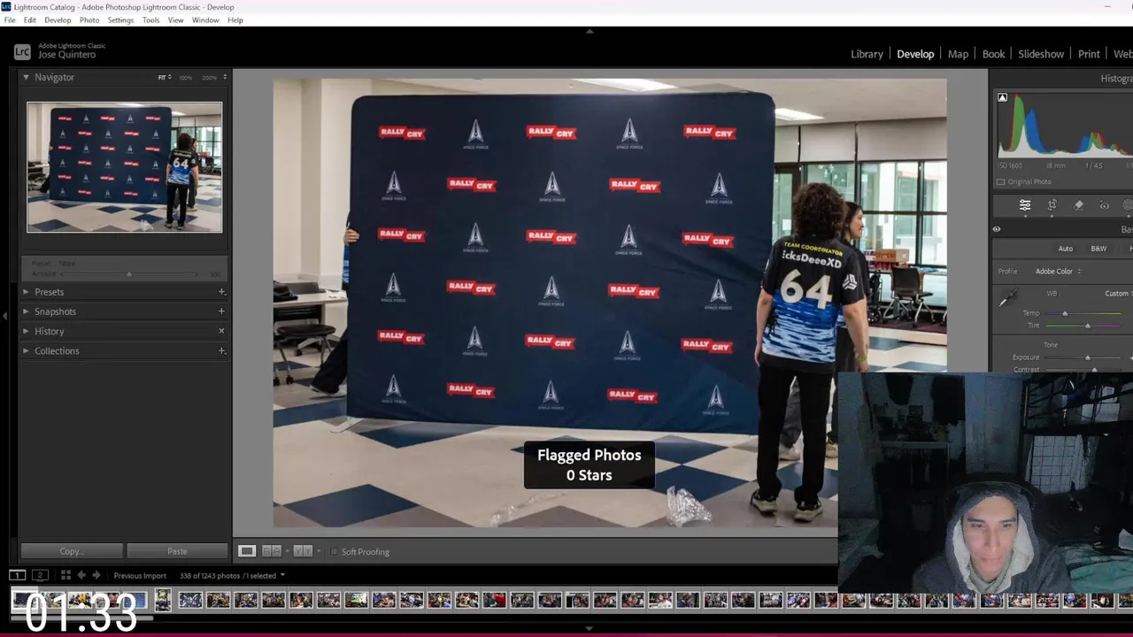Create snapshot with Snapshots plus icon

tap(221, 311)
